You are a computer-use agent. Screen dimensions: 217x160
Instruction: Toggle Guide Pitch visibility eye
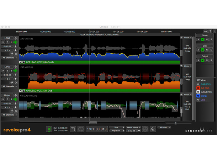tap(198, 84)
